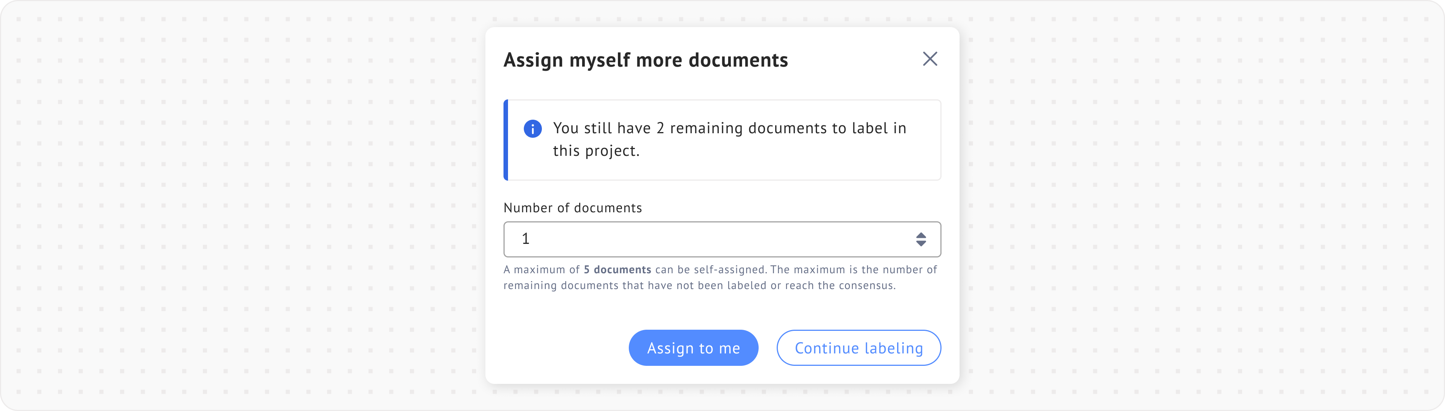Click the bold 5 documents text
1445x411 pixels.
point(617,270)
